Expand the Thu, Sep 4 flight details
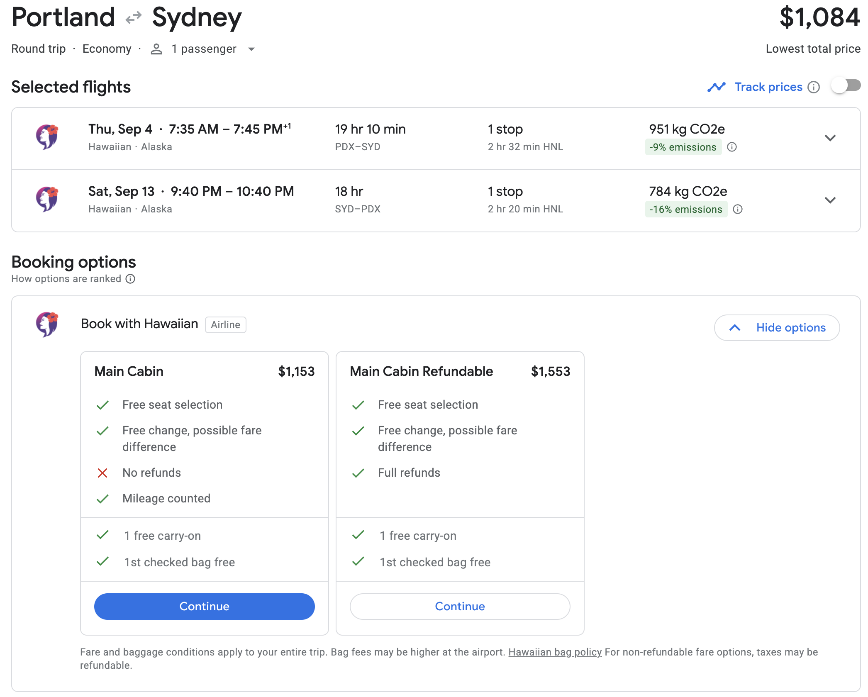868x697 pixels. click(x=830, y=138)
